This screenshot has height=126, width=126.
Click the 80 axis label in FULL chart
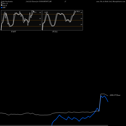[81, 12]
